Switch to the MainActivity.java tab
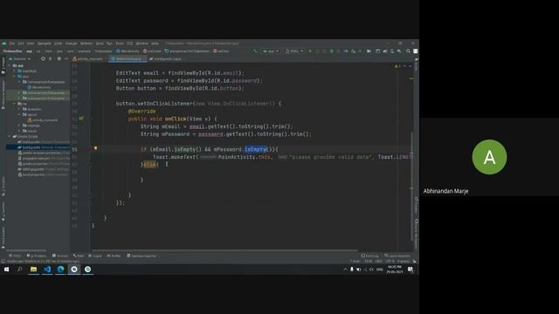This screenshot has width=559, height=314. click(x=128, y=59)
